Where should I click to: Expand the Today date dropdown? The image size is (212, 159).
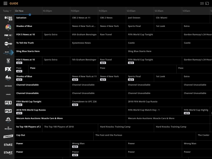[x=7, y=11]
